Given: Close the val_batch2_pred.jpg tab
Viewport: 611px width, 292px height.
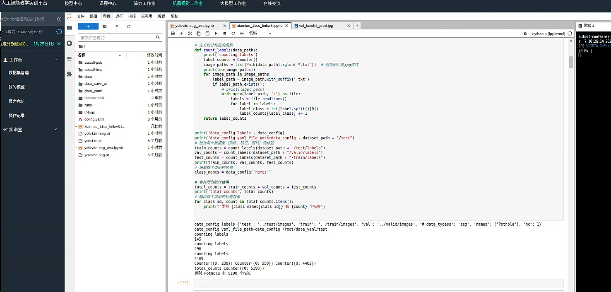Looking at the screenshot, I should (349, 26).
